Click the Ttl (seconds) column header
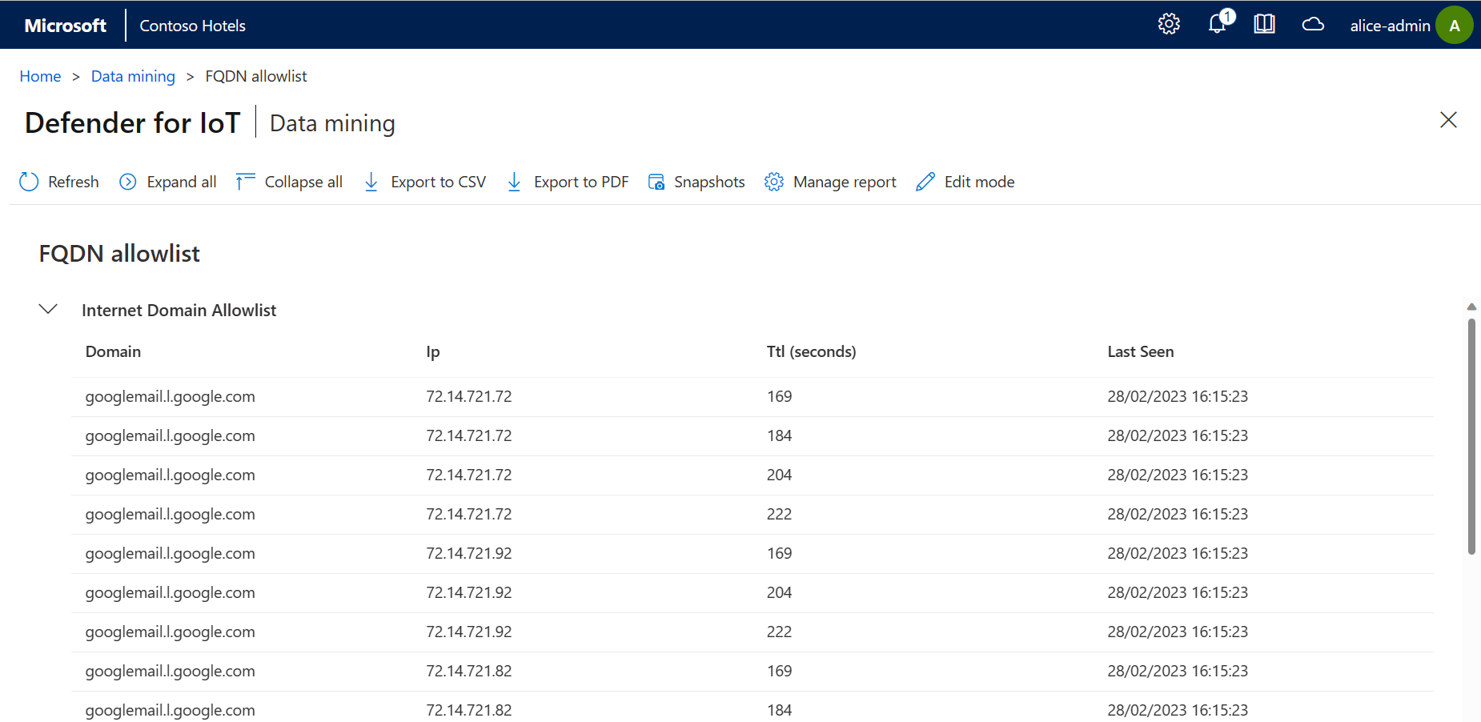 (x=811, y=351)
